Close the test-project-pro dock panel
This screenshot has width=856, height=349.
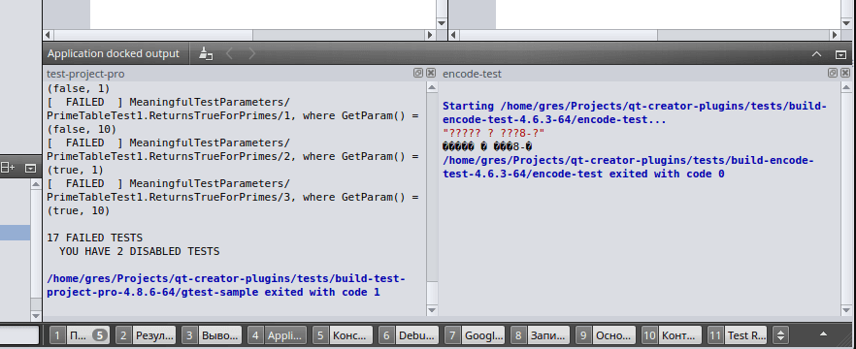[431, 73]
